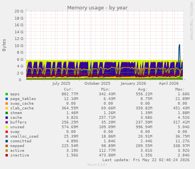Viewport: 195px width, 169px height.
Task: Click the orange swap_cache legend swatch
Action: [x=7, y=104]
